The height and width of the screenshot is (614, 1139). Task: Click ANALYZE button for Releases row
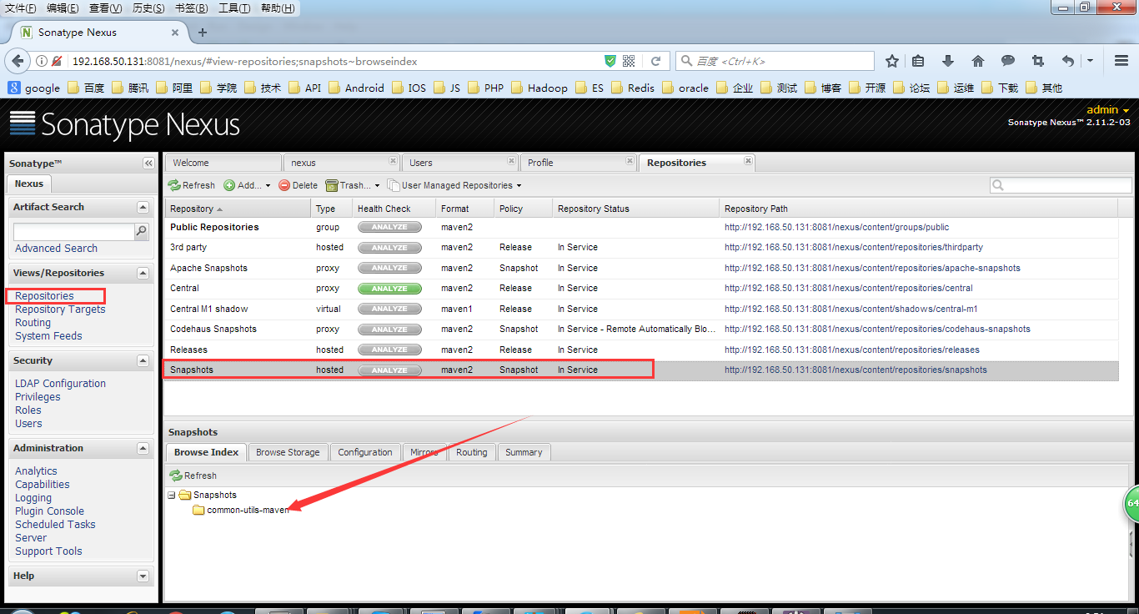(389, 350)
